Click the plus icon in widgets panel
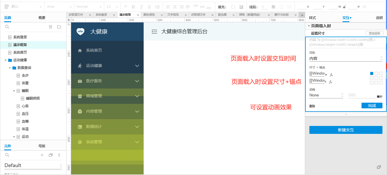Viewport: 387px width, 175px height. (x=42, y=155)
